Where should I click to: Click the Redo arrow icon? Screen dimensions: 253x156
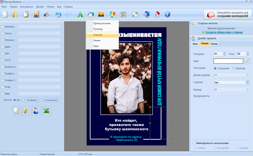pos(69,14)
